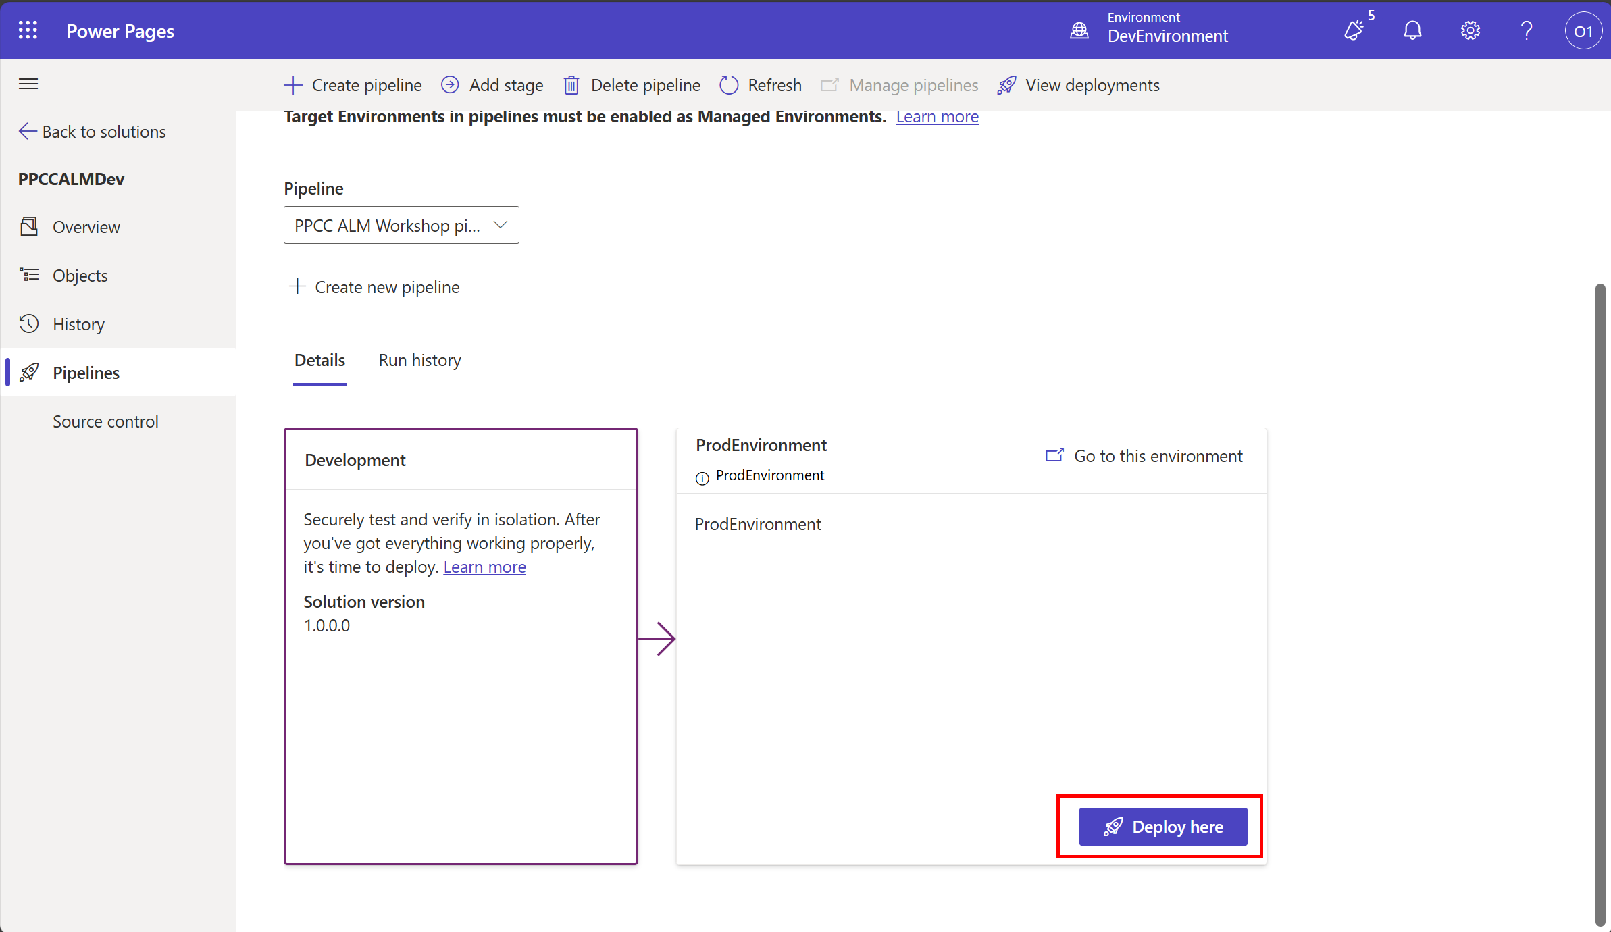The height and width of the screenshot is (932, 1611).
Task: Click ProdEnvironment info icon
Action: coord(702,478)
